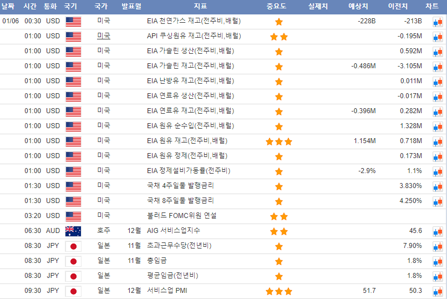Sort by the 중요도 column header
This screenshot has height=299, width=447.
point(279,7)
